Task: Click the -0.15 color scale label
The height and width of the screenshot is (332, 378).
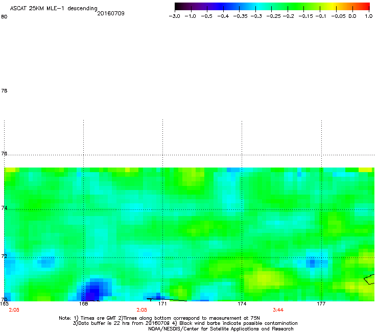Action: point(305,16)
